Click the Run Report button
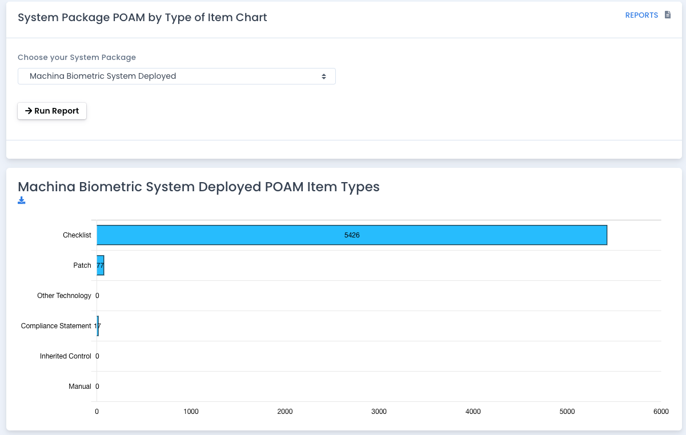686x435 pixels. coord(52,111)
